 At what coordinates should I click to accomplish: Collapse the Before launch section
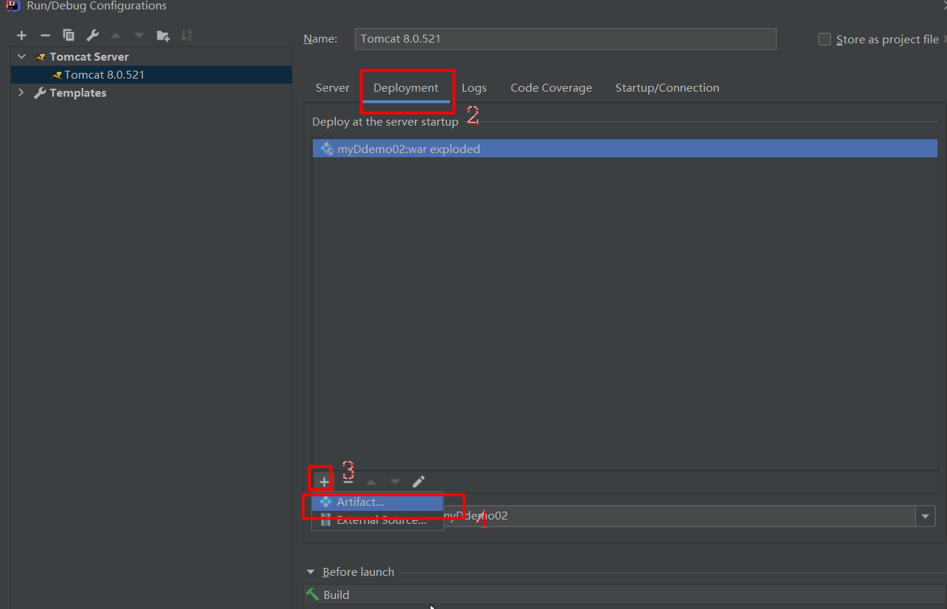pyautogui.click(x=311, y=572)
